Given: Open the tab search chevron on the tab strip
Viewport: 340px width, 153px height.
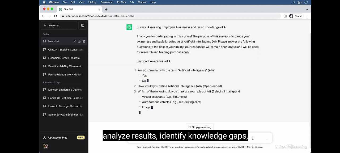Looking at the screenshot, I should pos(307,9).
